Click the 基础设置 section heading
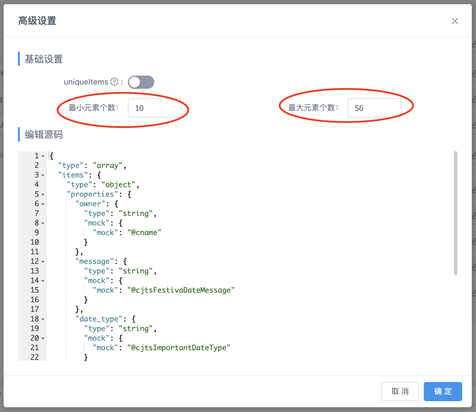476x412 pixels. pos(44,59)
